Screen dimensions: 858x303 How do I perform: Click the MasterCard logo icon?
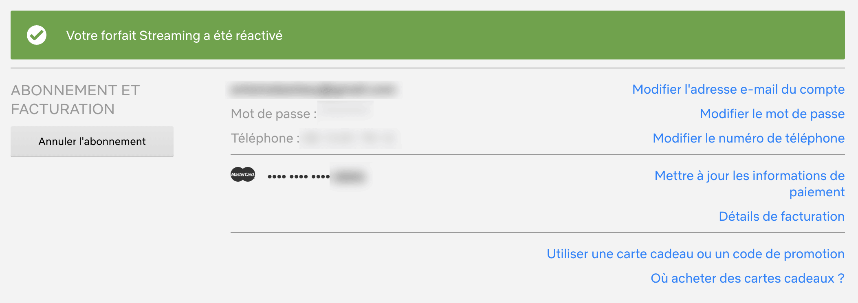click(x=243, y=174)
